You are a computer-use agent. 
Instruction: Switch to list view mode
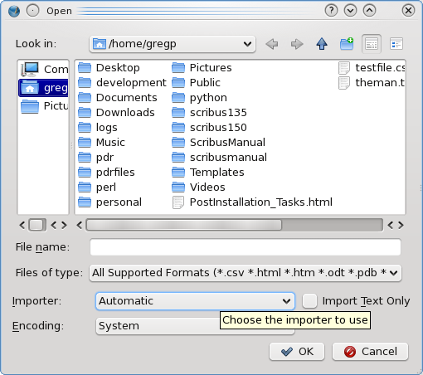pyautogui.click(x=372, y=44)
